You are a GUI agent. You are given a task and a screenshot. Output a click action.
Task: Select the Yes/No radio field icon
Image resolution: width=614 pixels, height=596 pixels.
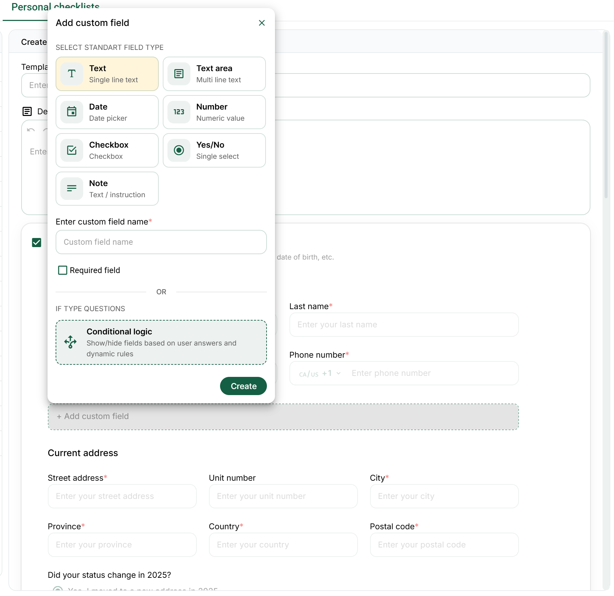(179, 150)
